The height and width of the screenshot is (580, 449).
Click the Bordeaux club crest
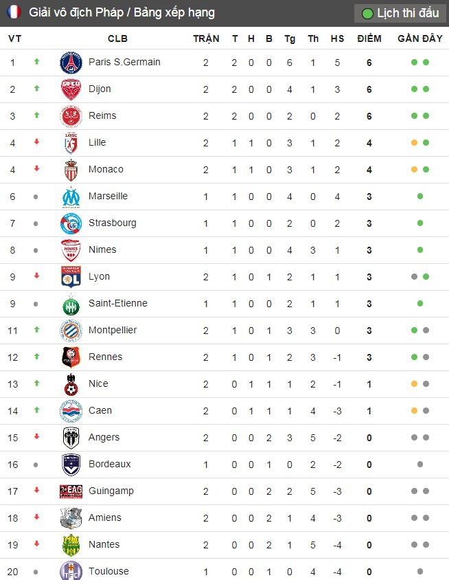[x=71, y=465]
